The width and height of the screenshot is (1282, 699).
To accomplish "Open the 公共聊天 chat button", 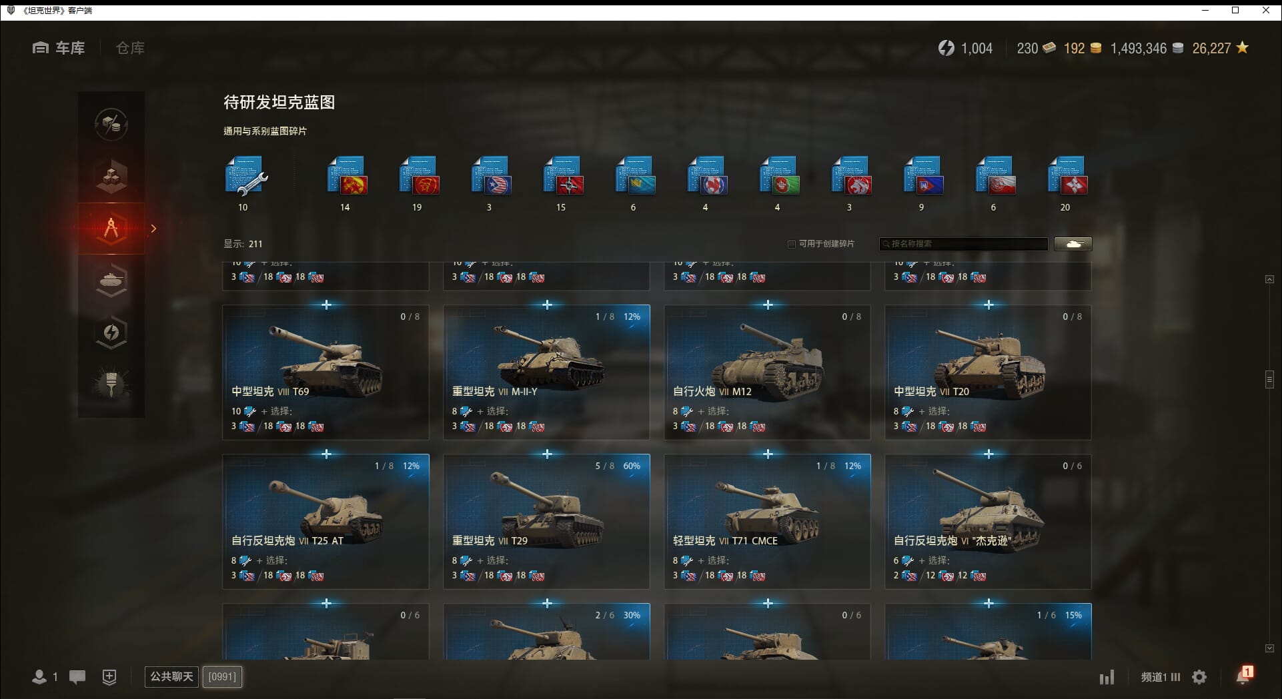I will point(171,677).
